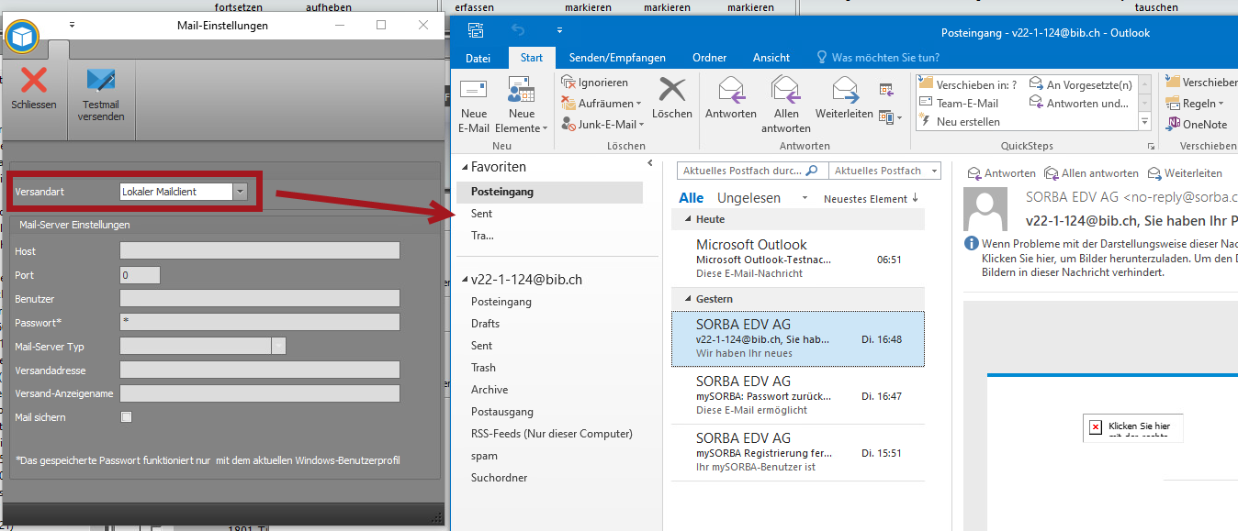Open the Datei tab
Image resolution: width=1238 pixels, height=531 pixels.
(x=478, y=58)
